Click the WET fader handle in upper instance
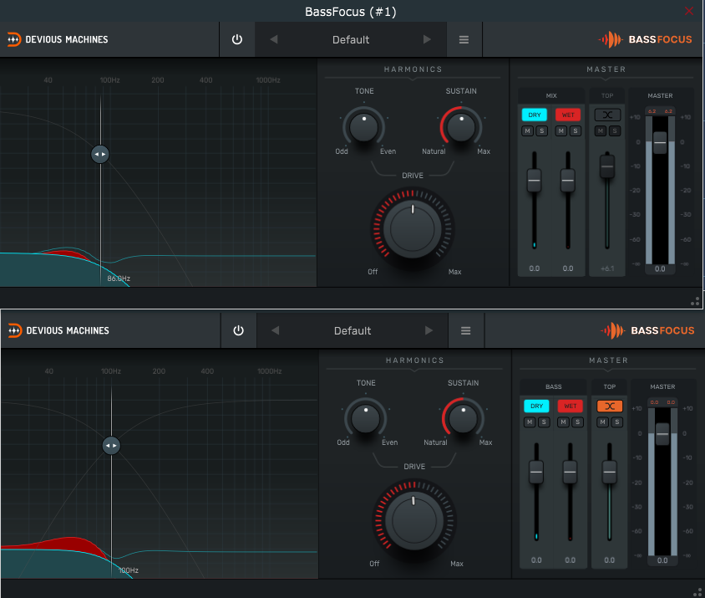This screenshot has height=598, width=705. tap(568, 180)
